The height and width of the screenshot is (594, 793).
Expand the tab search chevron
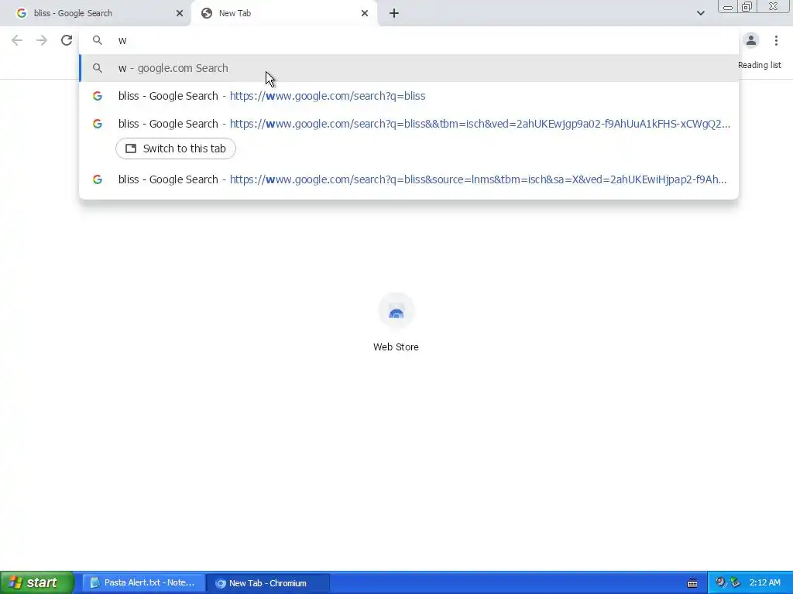click(700, 13)
